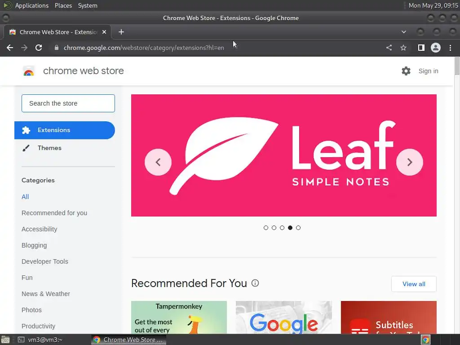Open the Blogging category
Screen dimensions: 460x345
click(x=34, y=245)
